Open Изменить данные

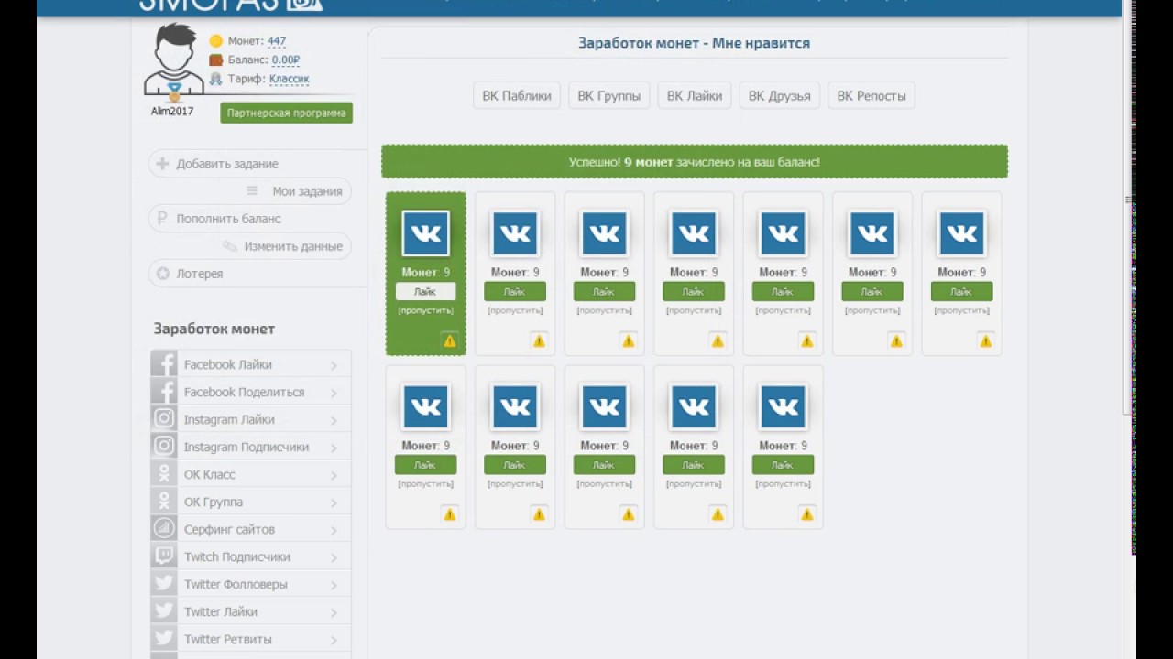[284, 246]
